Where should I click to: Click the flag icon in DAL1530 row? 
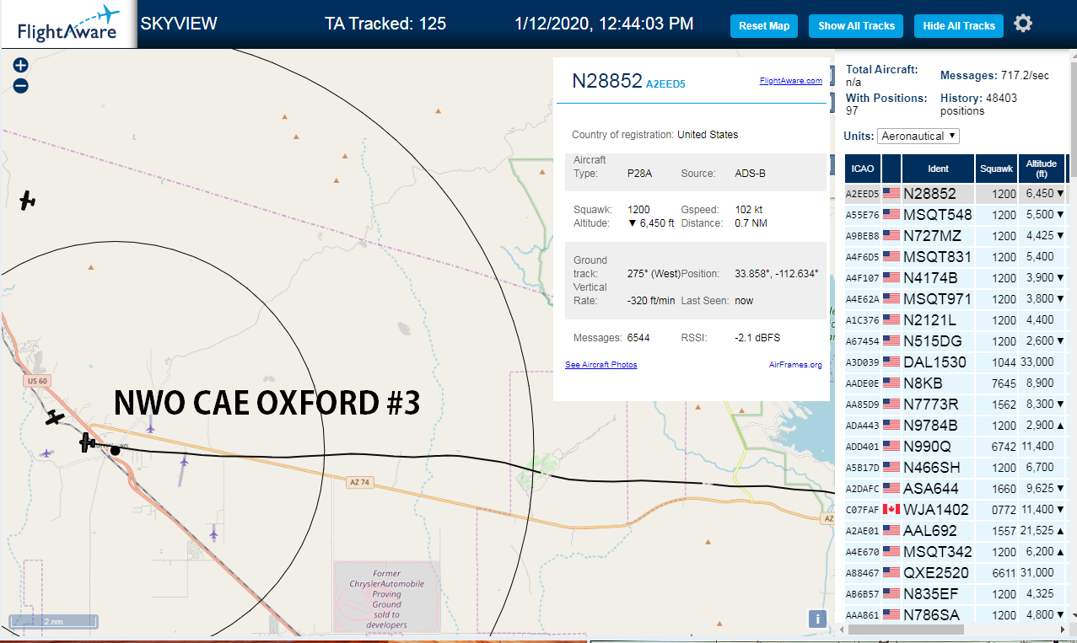click(891, 362)
